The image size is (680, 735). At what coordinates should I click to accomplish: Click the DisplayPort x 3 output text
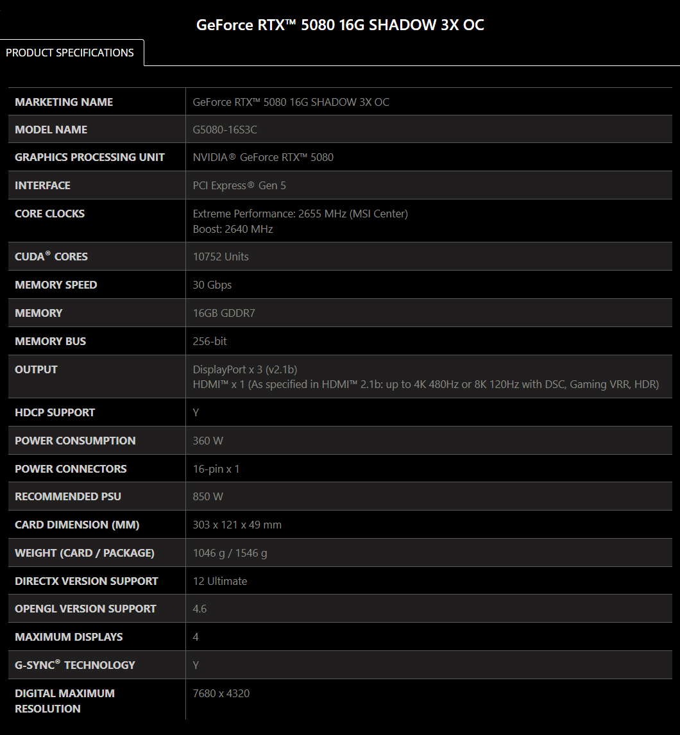245,369
